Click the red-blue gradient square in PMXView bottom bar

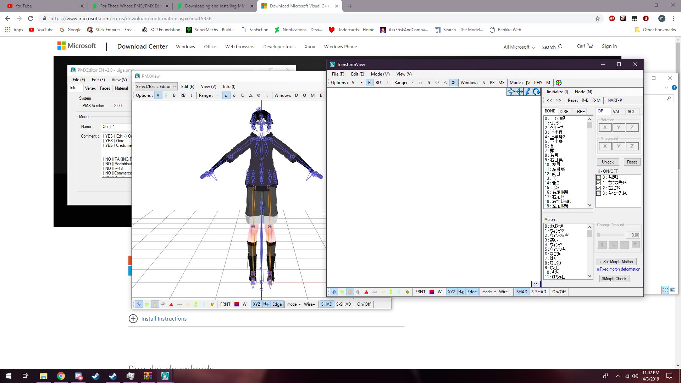pos(237,304)
